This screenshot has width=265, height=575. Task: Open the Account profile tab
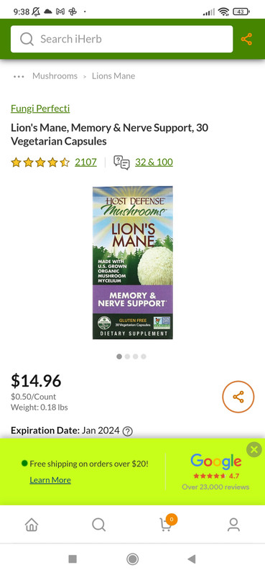[x=233, y=525]
